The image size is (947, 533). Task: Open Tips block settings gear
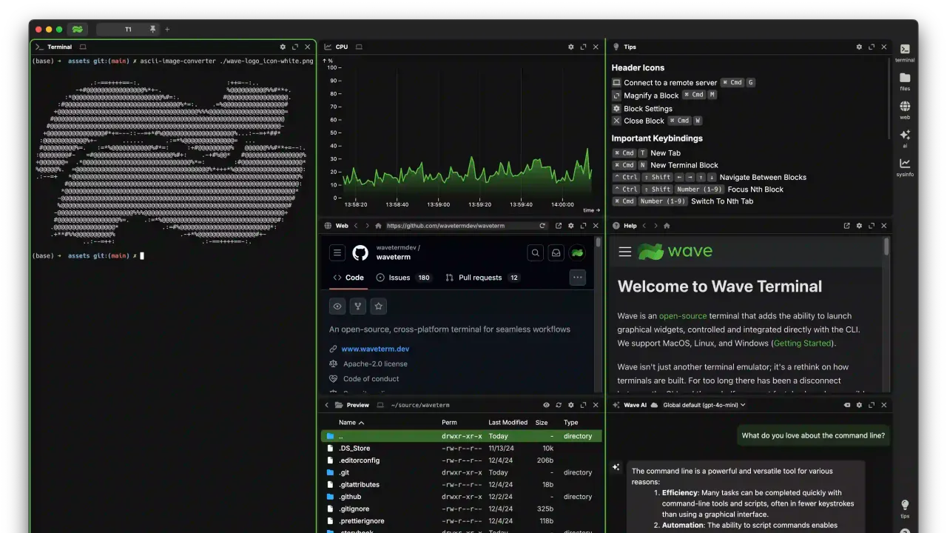point(859,47)
